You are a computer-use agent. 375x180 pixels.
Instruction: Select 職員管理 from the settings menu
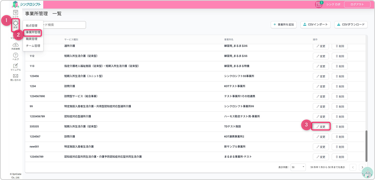pyautogui.click(x=32, y=39)
